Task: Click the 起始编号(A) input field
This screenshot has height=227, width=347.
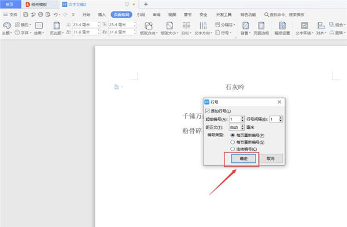Action: (x=235, y=119)
